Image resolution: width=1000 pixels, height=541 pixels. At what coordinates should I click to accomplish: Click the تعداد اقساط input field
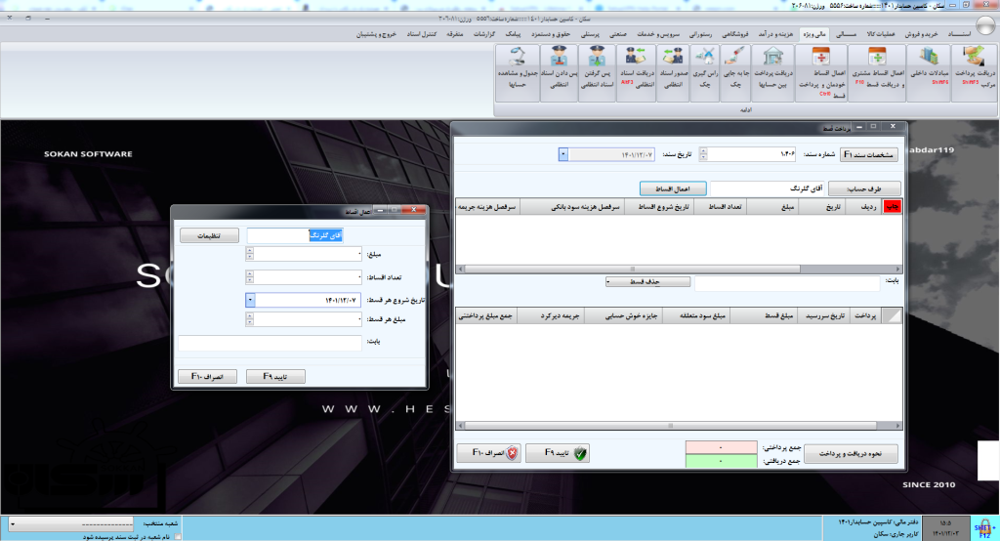[x=308, y=277]
